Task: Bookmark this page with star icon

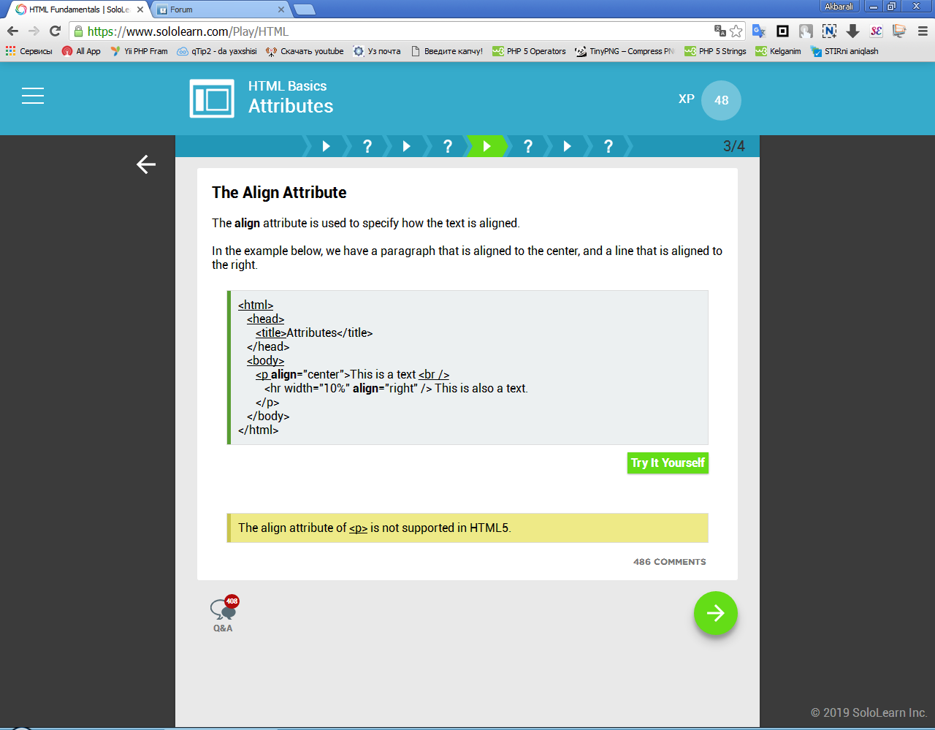Action: [x=736, y=31]
